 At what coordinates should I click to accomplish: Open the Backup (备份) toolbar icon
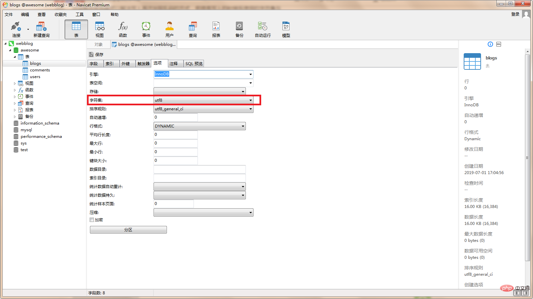click(240, 29)
